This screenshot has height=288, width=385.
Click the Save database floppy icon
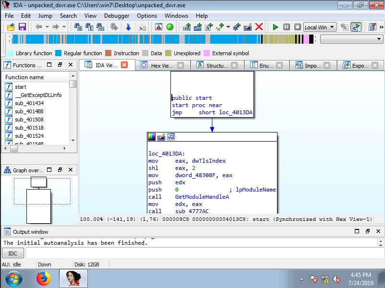tap(23, 27)
